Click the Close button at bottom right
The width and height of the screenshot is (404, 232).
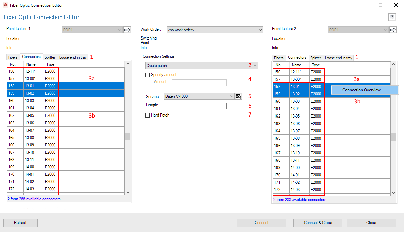coord(371,223)
